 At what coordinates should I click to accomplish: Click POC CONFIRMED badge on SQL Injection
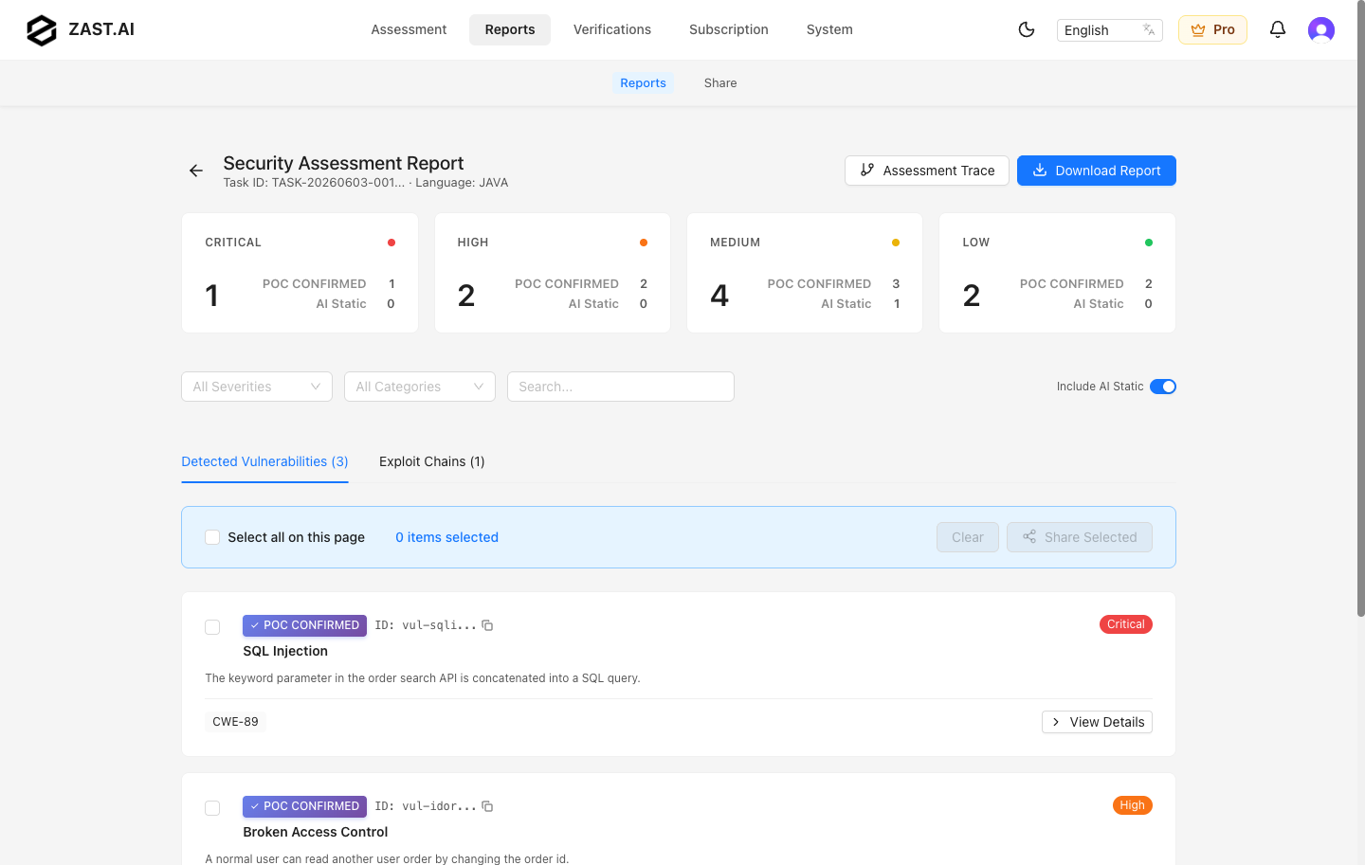click(304, 625)
